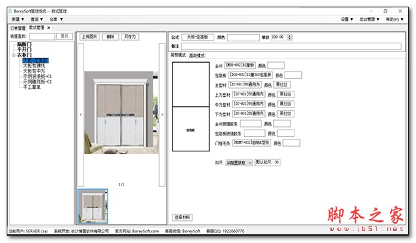Switch to the 订单管理 tab
Viewport: 416px width, 243px height.
click(18, 28)
